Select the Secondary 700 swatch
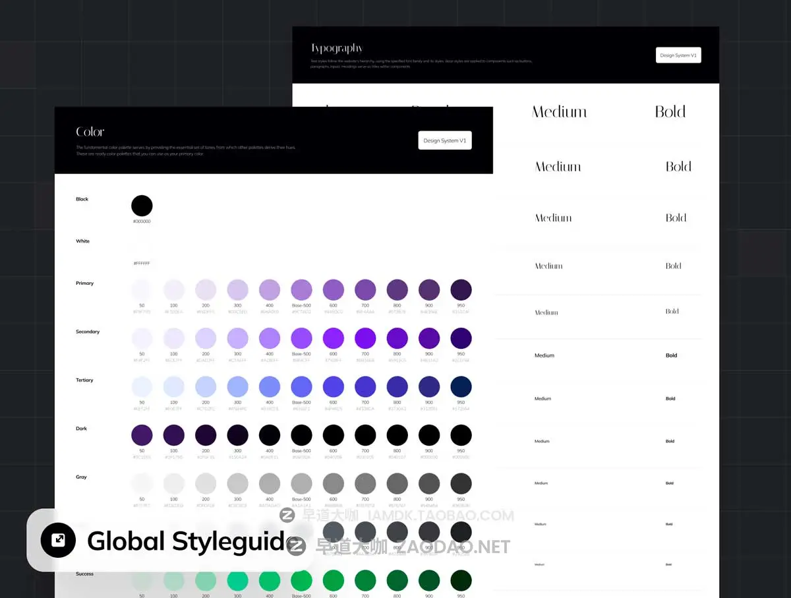The image size is (791, 598). pos(365,338)
